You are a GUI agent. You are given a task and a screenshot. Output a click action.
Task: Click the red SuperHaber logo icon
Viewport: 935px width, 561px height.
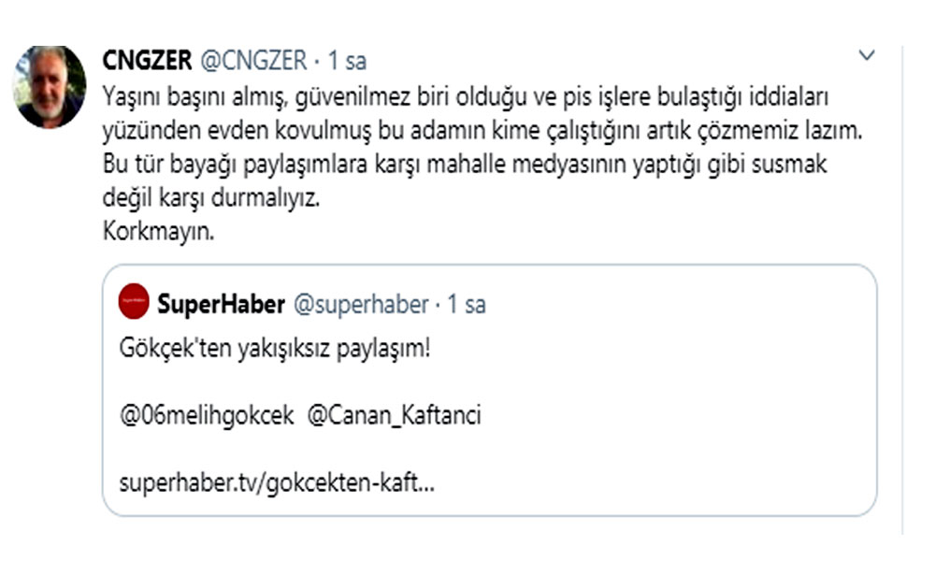(x=135, y=303)
